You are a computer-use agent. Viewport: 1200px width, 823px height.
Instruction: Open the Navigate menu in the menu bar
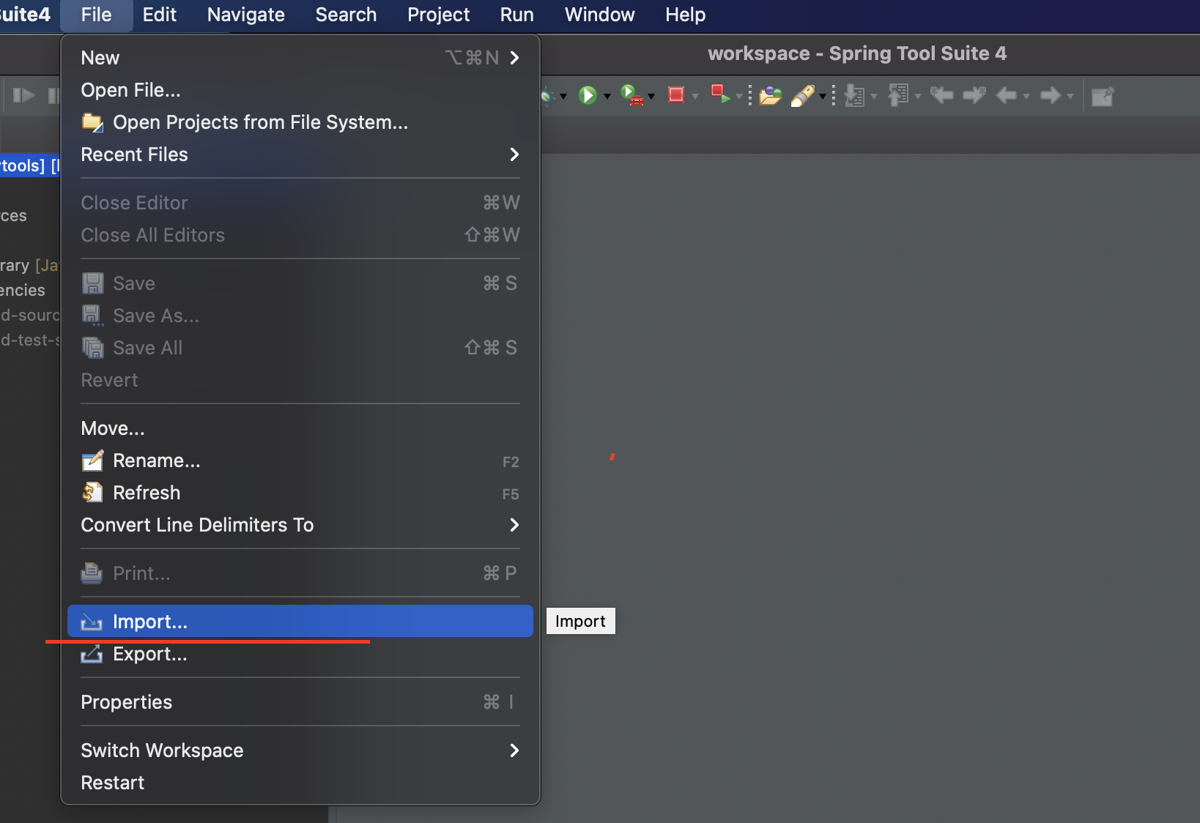(x=246, y=15)
